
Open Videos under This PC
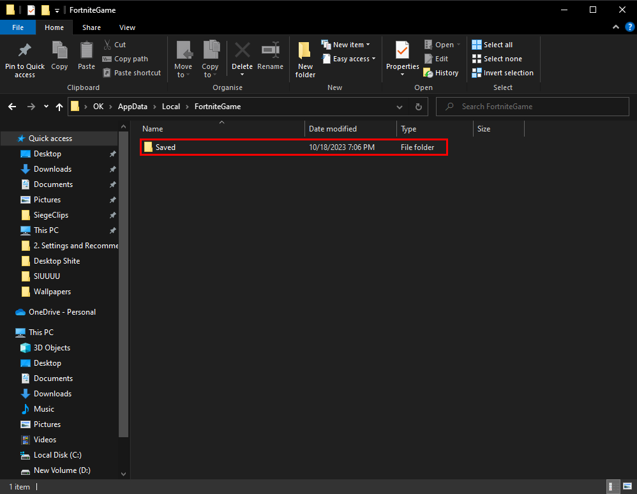45,440
